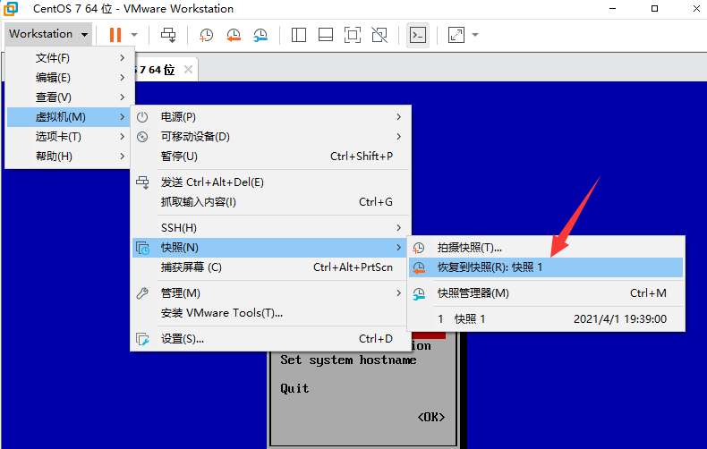Choose 安装 VMware Tools(T)... menu item
The image size is (707, 449).
click(x=270, y=313)
